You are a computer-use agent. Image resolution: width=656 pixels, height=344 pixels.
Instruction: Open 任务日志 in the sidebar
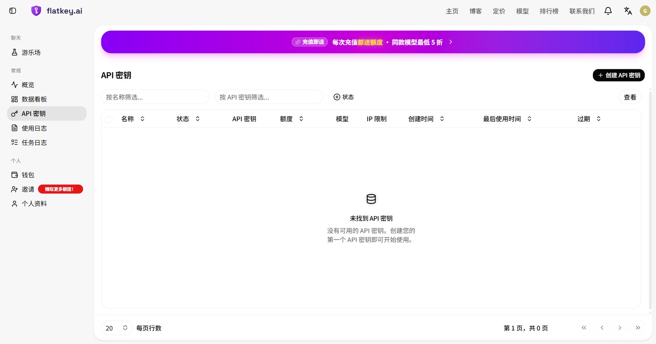(x=47, y=143)
